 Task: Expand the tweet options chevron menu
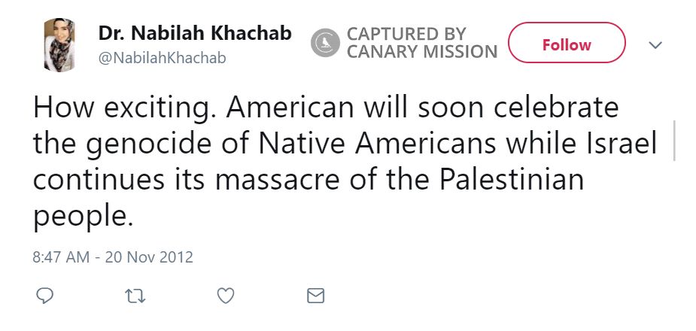[655, 45]
